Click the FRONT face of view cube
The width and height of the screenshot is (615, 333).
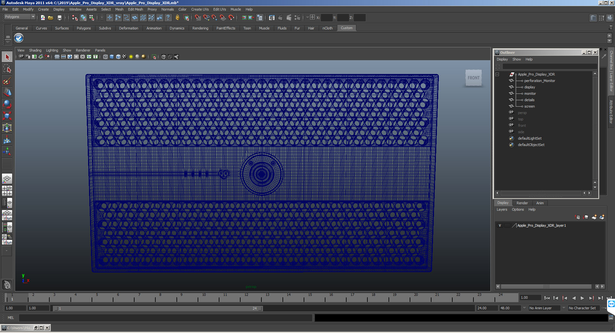(x=473, y=78)
